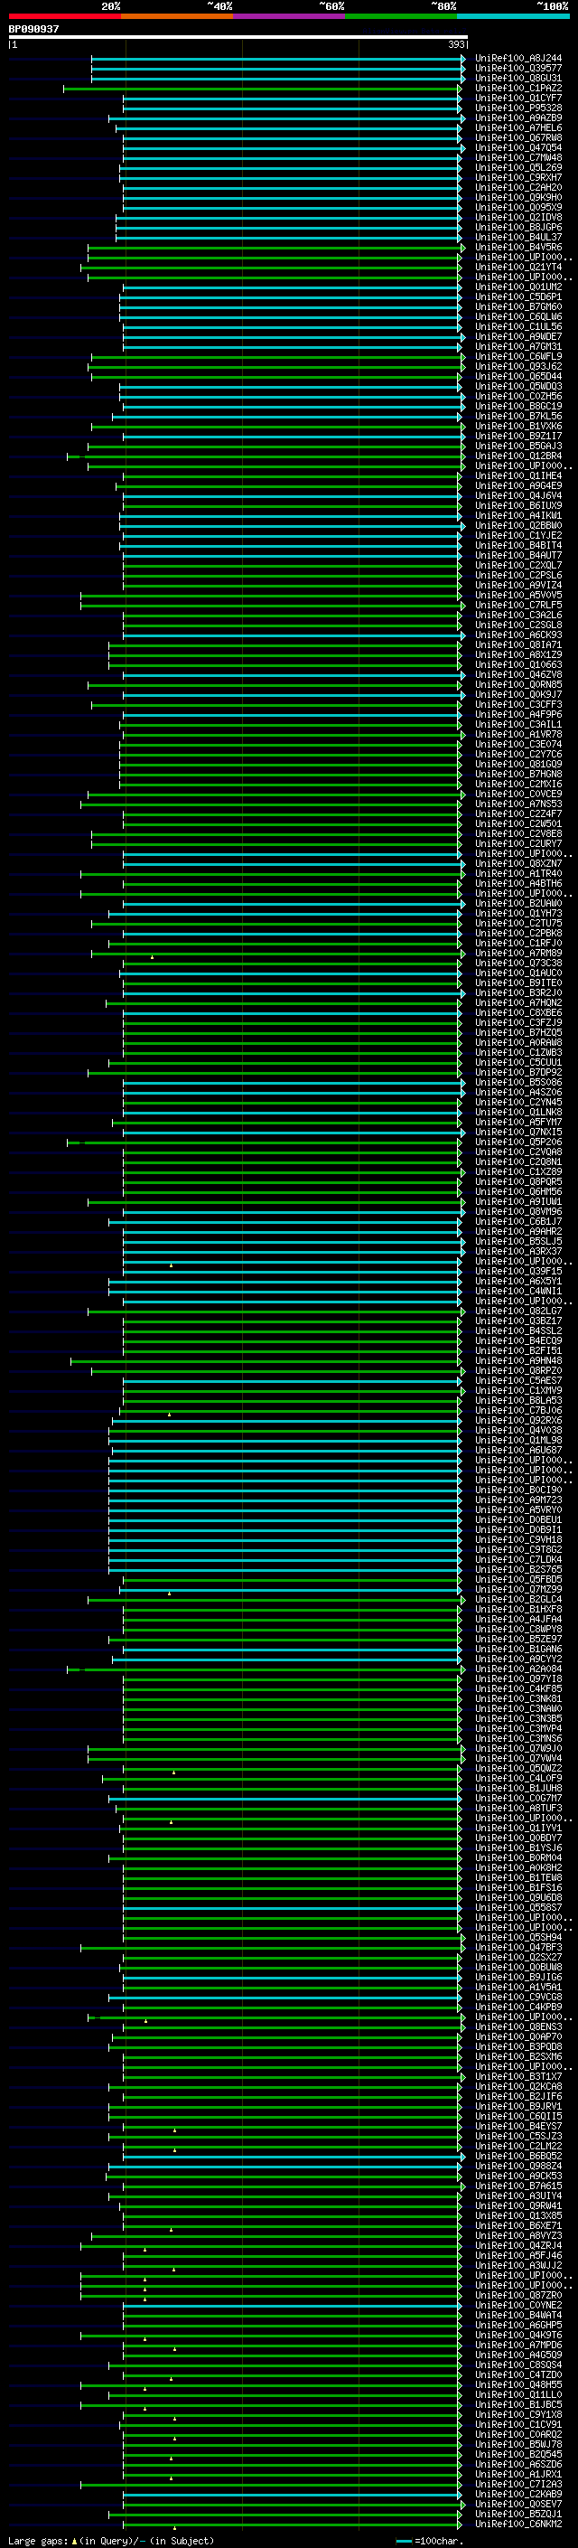
Task: Click the UniRef100_Q8IA71 label
Action: click(x=518, y=645)
